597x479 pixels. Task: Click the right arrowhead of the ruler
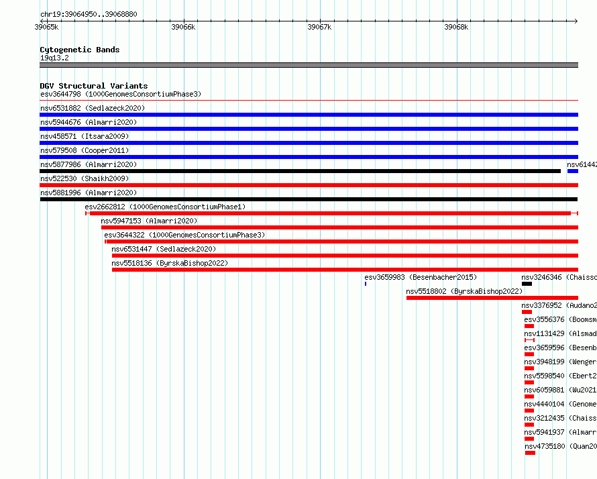pos(576,21)
